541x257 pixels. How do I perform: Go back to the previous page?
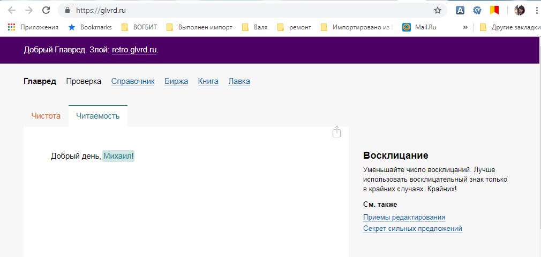tap(11, 10)
